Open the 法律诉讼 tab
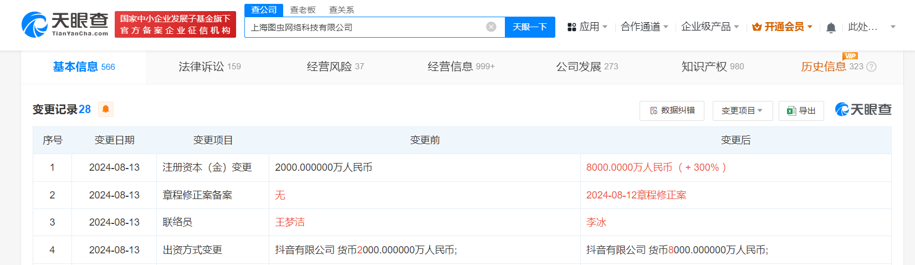This screenshot has height=265, width=915. (x=209, y=67)
